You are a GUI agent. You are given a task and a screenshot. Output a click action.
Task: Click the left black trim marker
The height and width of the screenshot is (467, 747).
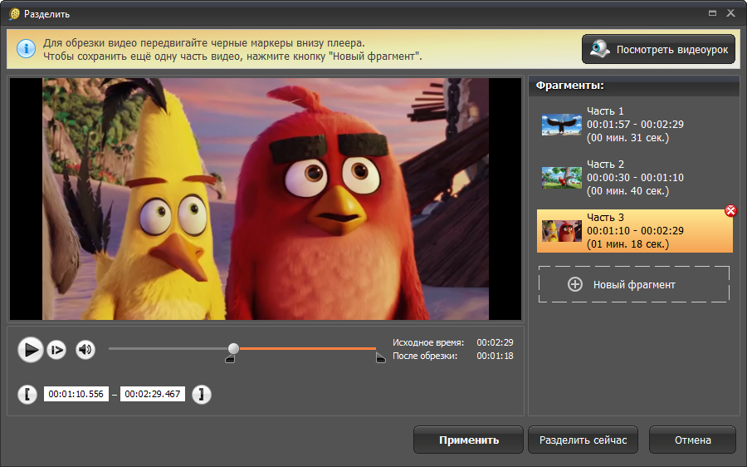[x=230, y=358]
